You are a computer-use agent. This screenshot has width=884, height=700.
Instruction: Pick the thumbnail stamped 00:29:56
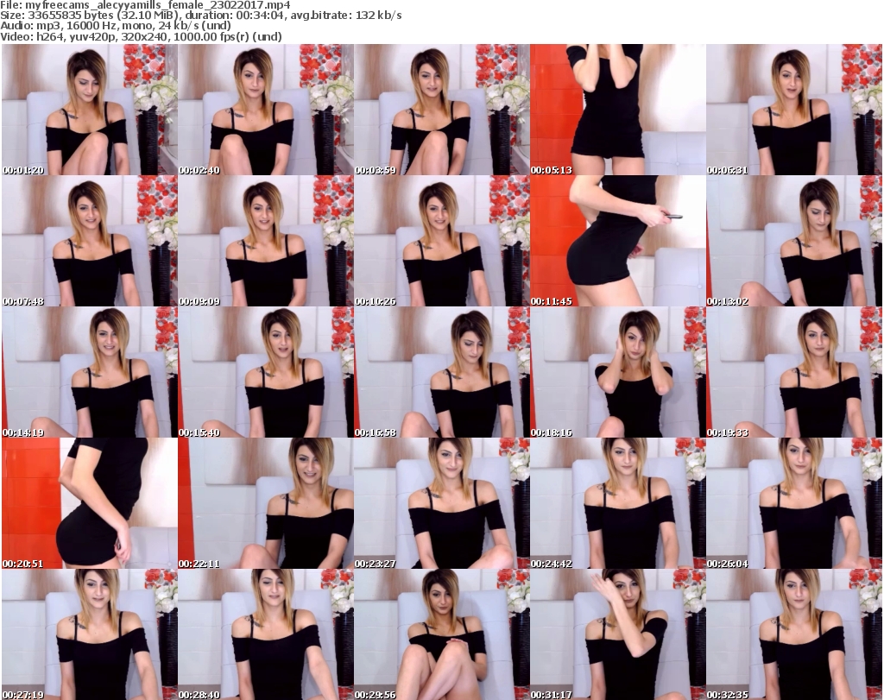tap(441, 634)
